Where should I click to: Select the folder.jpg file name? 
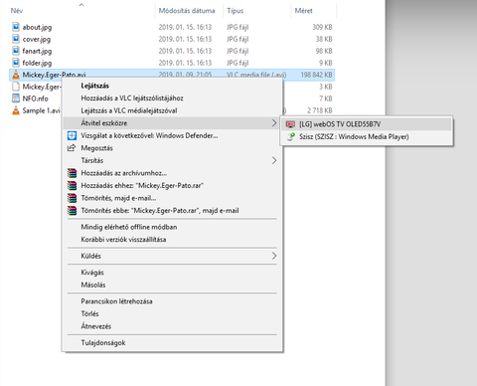click(37, 63)
